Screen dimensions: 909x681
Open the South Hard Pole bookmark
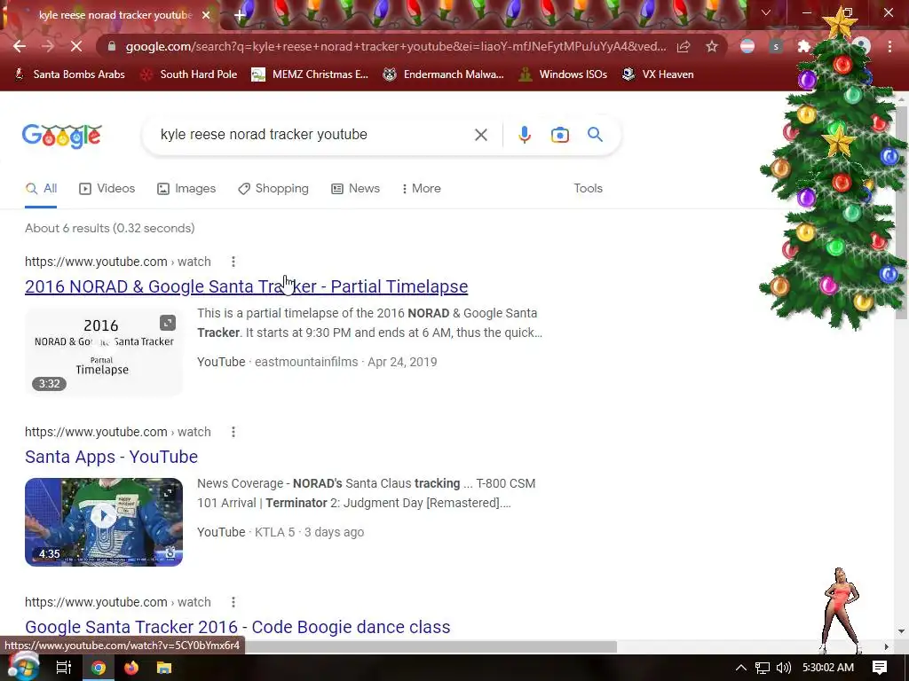pyautogui.click(x=190, y=74)
